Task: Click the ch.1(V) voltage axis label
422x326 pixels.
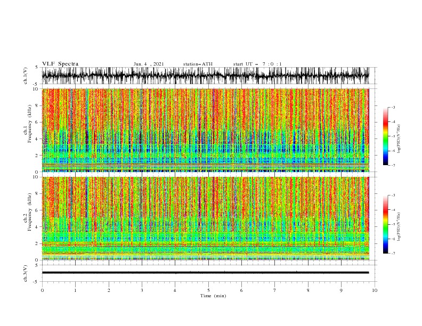Action: pos(25,76)
